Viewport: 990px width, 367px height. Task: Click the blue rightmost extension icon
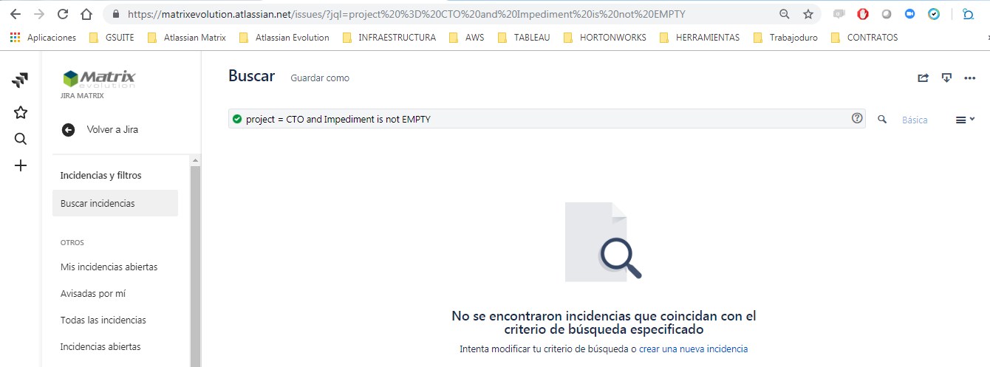click(x=969, y=14)
